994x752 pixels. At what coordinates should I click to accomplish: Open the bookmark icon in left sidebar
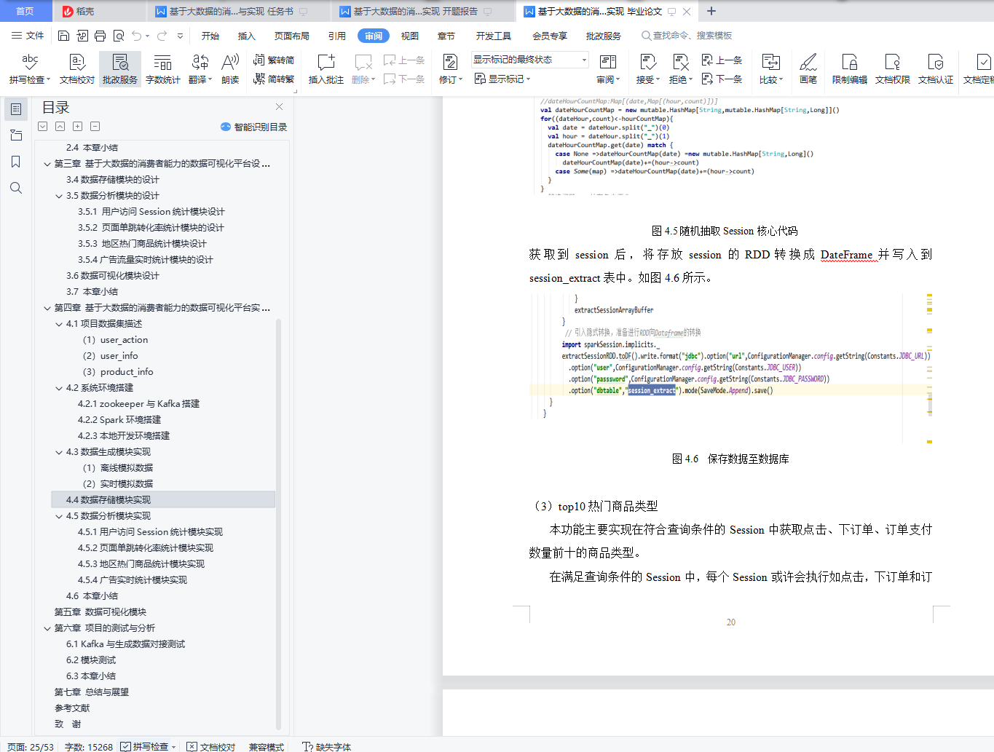point(16,162)
